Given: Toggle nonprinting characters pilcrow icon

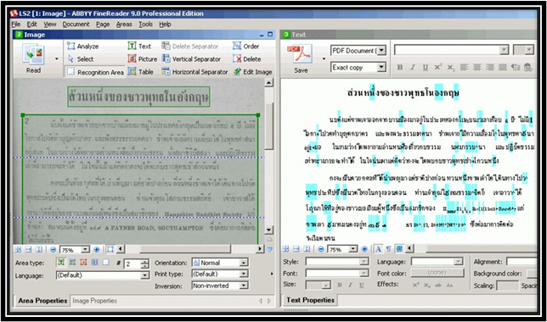Looking at the screenshot, I should point(389,248).
